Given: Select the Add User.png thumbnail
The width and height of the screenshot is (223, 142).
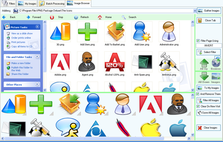Looking at the screenshot, I should (x=142, y=32).
